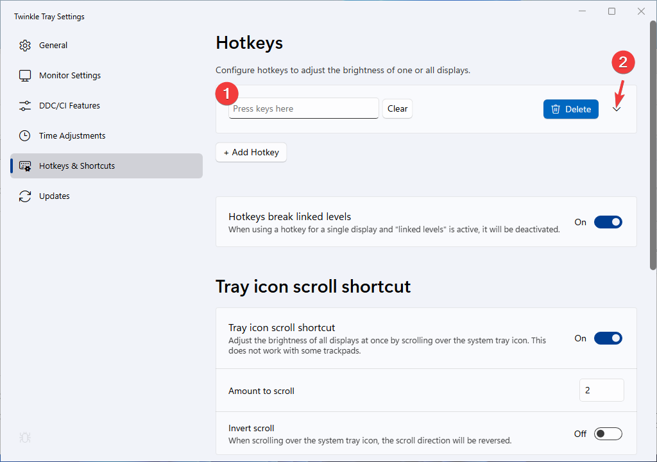Image resolution: width=657 pixels, height=462 pixels.
Task: Click the Amount to scroll number box
Action: pyautogui.click(x=601, y=390)
